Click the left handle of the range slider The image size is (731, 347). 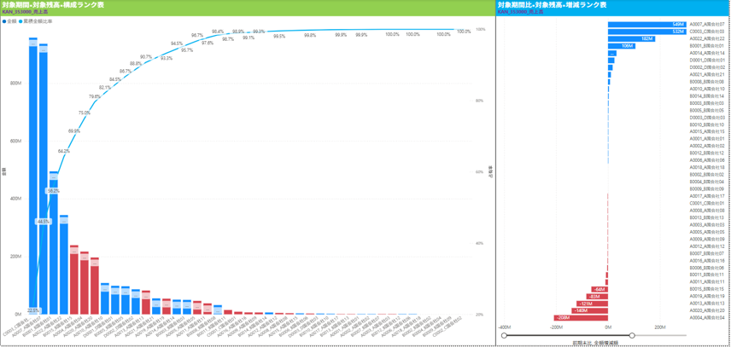pos(504,335)
